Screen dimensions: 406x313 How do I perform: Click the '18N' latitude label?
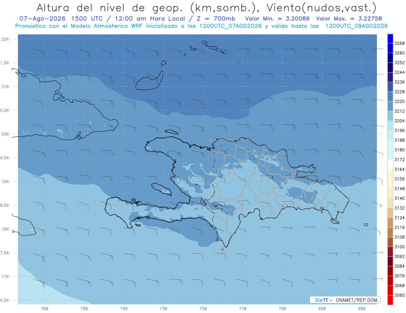pyautogui.click(x=6, y=229)
